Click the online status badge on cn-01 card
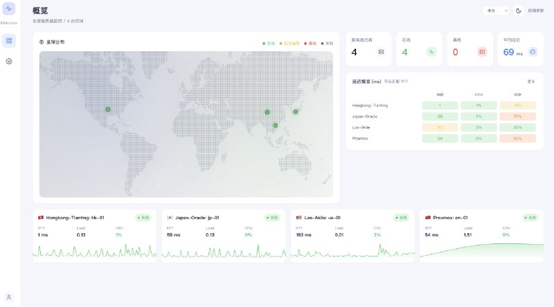 click(530, 218)
